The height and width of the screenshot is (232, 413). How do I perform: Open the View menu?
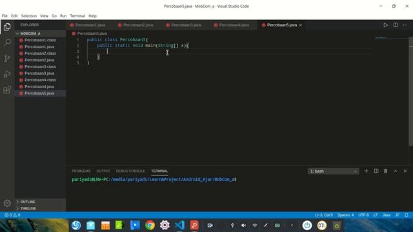click(44, 15)
